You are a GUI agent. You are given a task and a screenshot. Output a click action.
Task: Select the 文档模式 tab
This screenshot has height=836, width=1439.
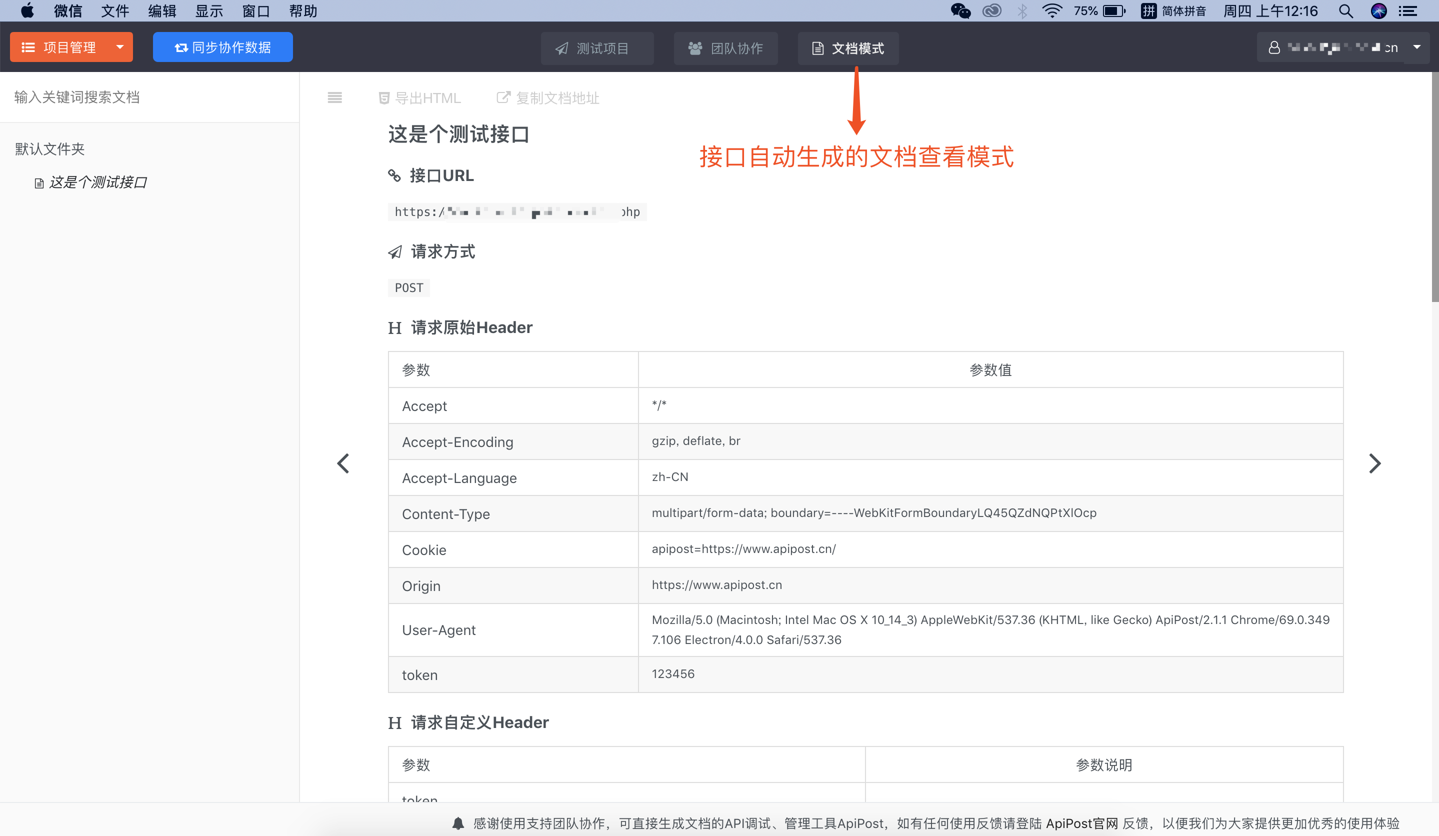point(848,48)
